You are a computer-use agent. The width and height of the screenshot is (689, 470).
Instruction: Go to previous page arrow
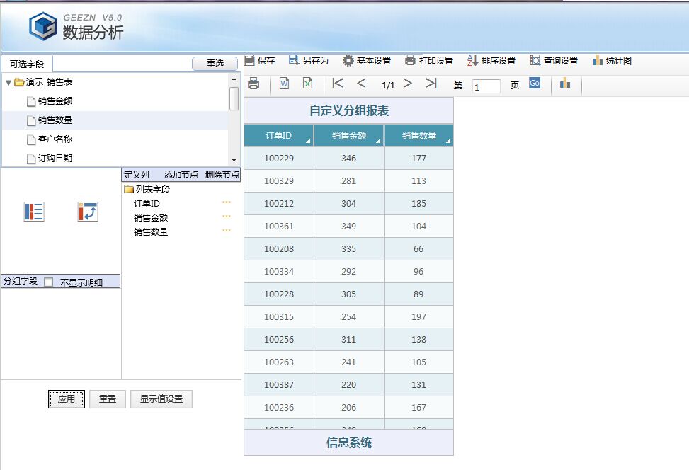(361, 83)
